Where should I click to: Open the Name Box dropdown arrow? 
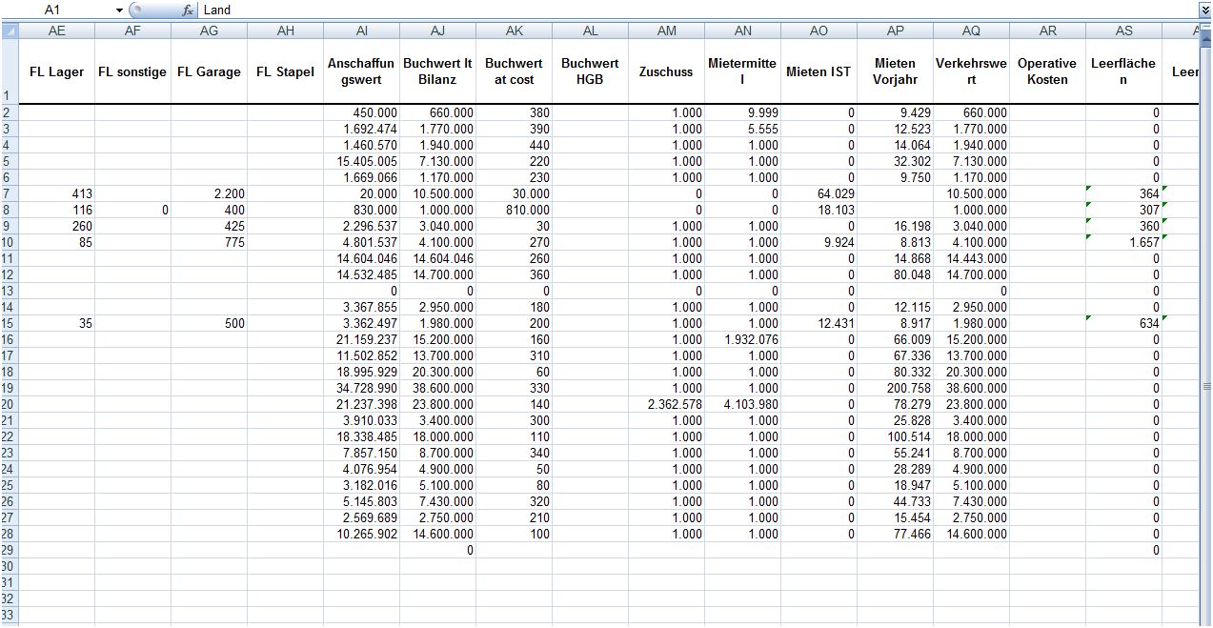(x=119, y=10)
